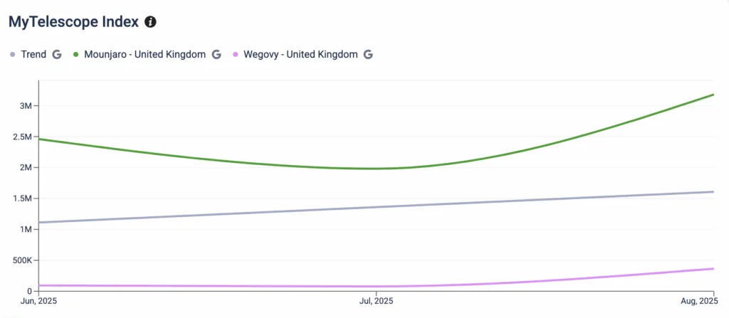The height and width of the screenshot is (318, 729).
Task: Click the Google icon next to Trend
Action: (x=57, y=55)
